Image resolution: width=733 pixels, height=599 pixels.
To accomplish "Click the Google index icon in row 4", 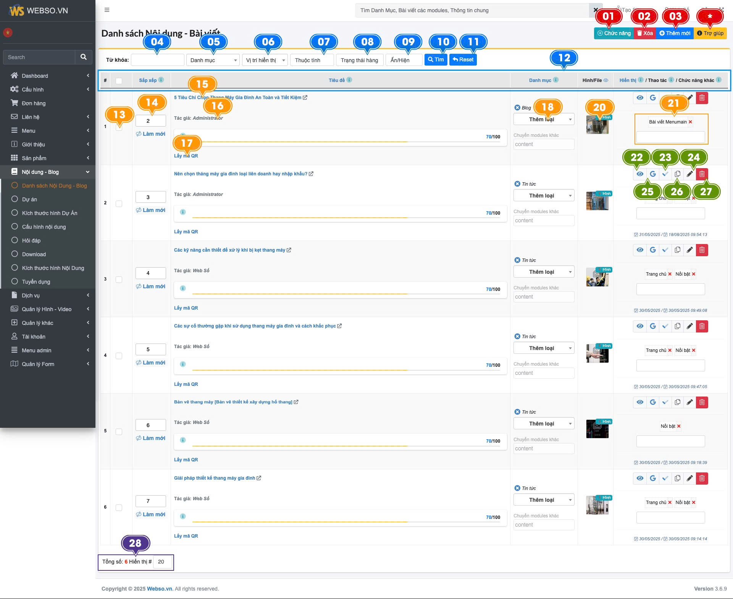I will 653,326.
